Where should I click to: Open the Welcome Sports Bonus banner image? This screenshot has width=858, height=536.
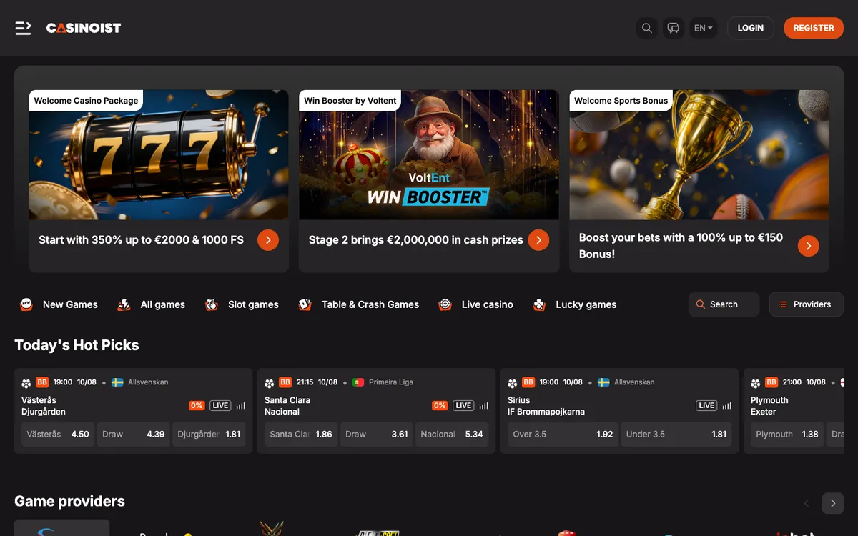[x=699, y=154]
